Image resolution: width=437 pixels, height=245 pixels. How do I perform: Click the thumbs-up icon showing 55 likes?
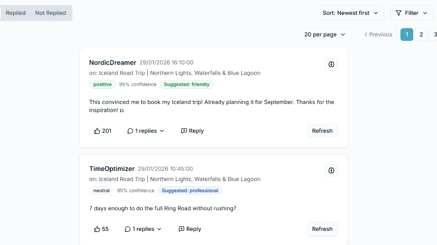97,229
